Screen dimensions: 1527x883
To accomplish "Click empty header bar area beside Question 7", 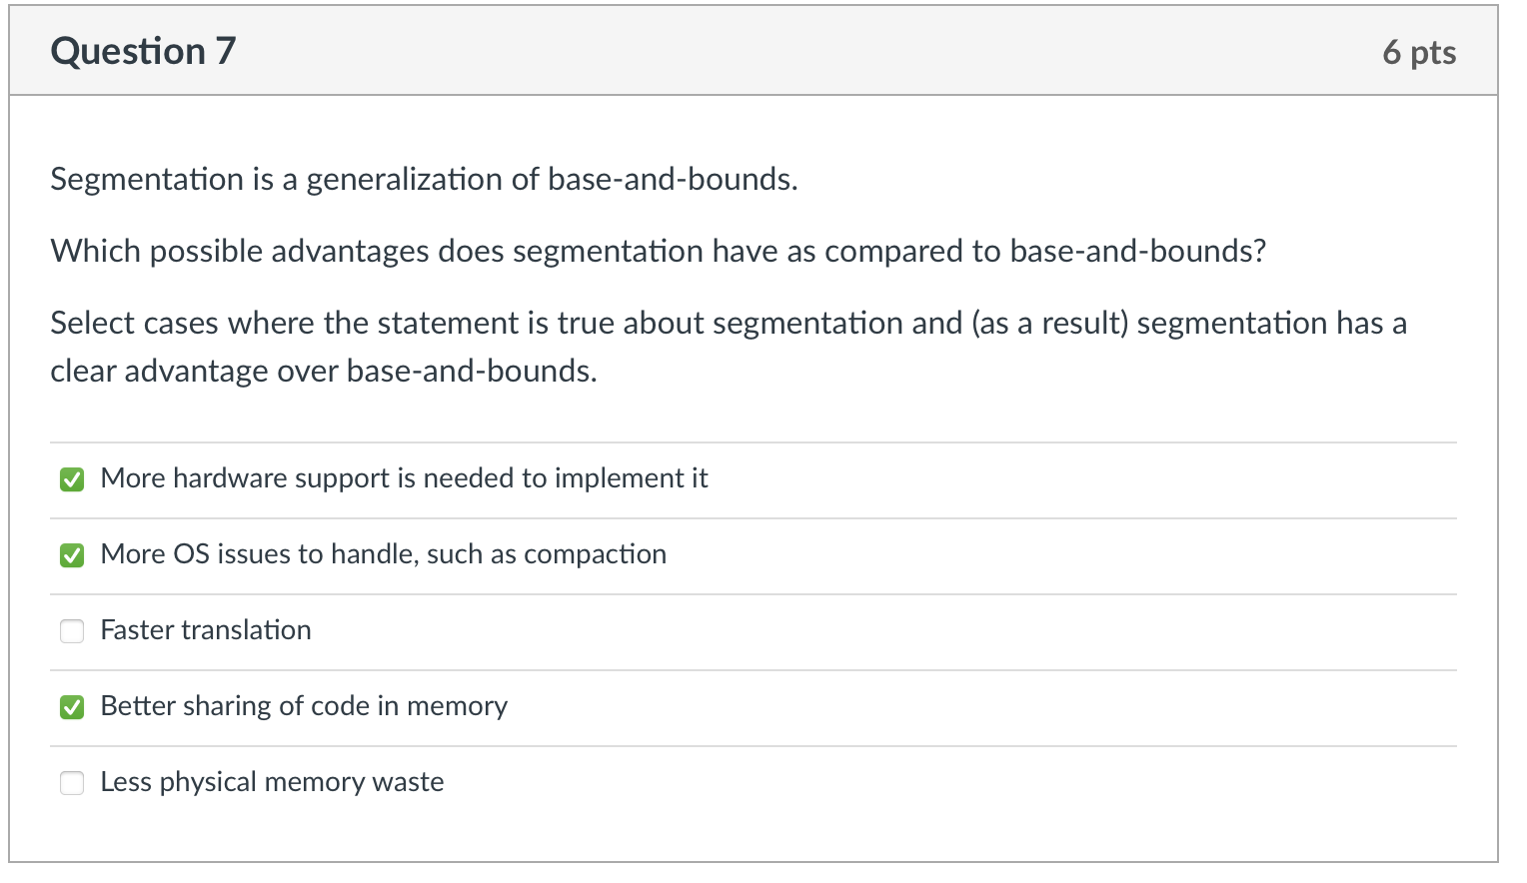I will point(799,51).
